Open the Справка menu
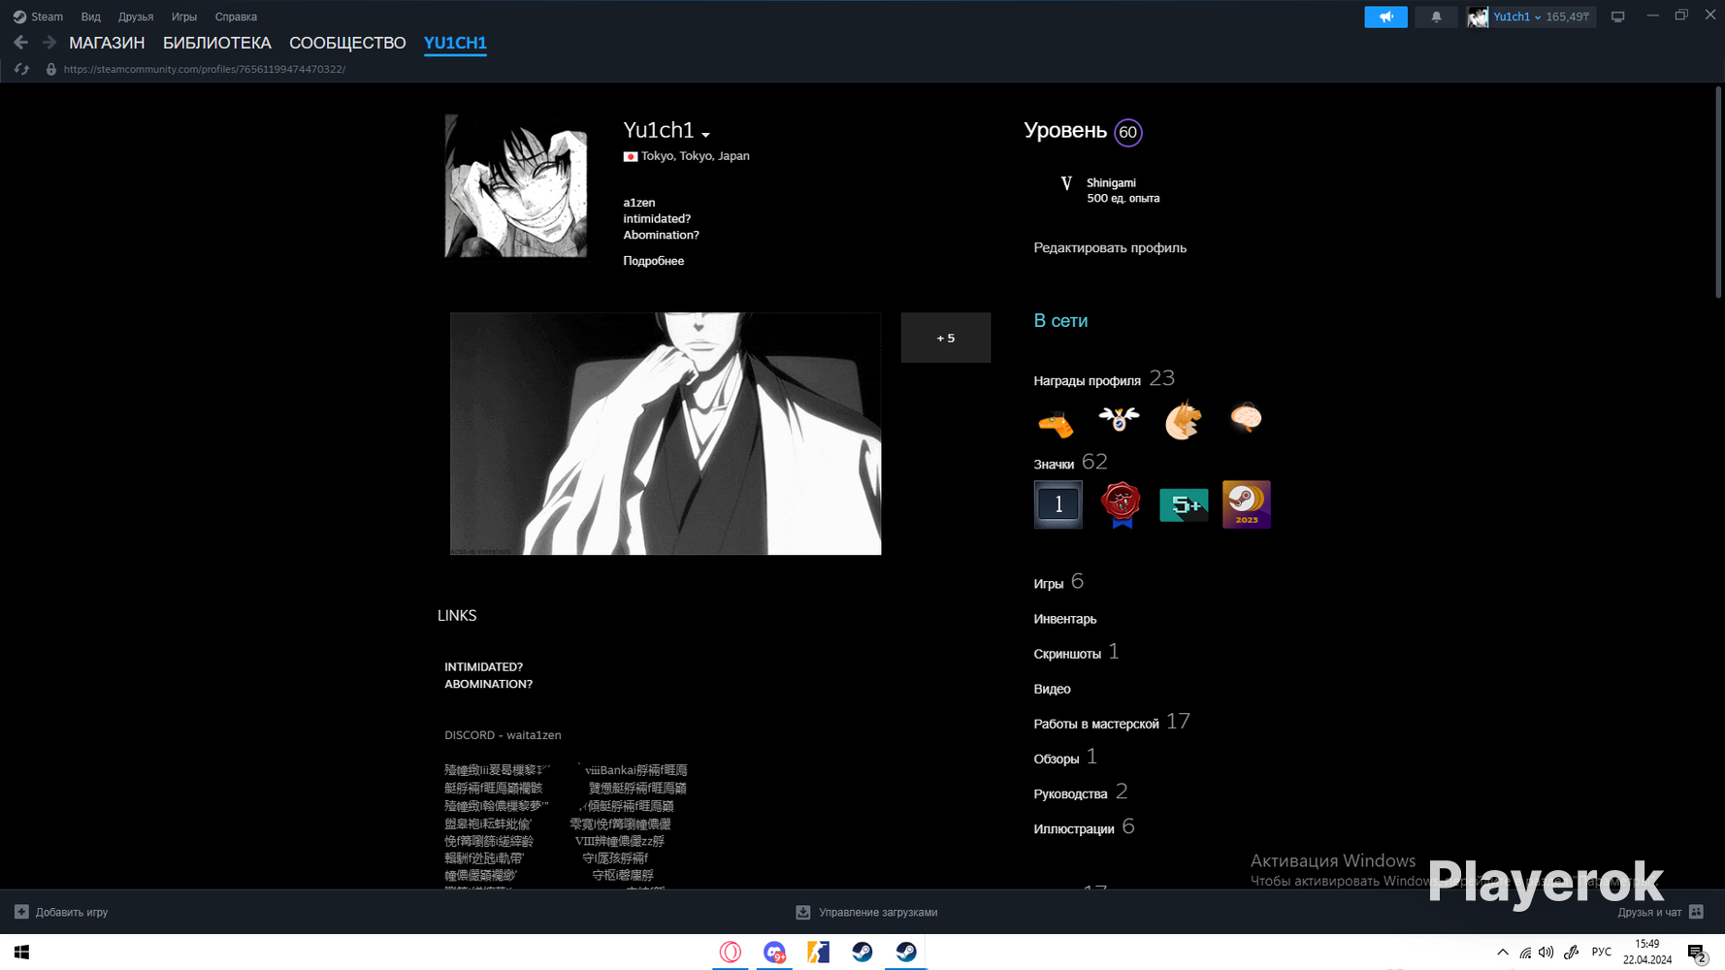Image resolution: width=1725 pixels, height=970 pixels. pos(236,16)
